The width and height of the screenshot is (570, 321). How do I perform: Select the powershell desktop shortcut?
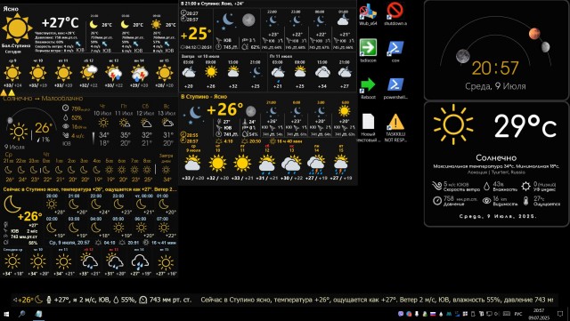(395, 87)
